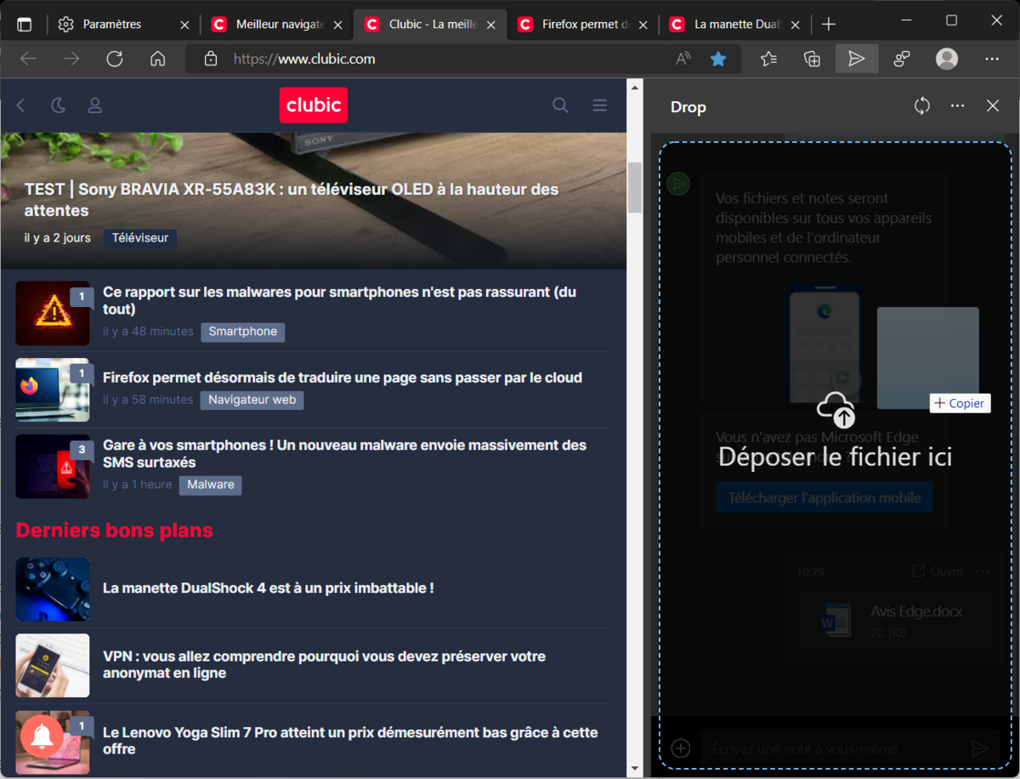Send the note with the arrow icon
The image size is (1020, 779).
coord(979,748)
